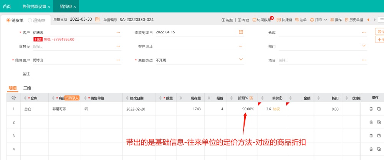Sort the table by 金额 column
This screenshot has height=160, width=384.
click(x=290, y=98)
